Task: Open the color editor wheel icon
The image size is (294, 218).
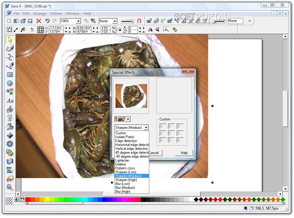Action: click(x=17, y=200)
